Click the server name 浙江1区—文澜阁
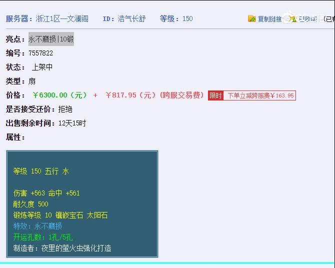The width and height of the screenshot is (335, 268). coord(62,19)
